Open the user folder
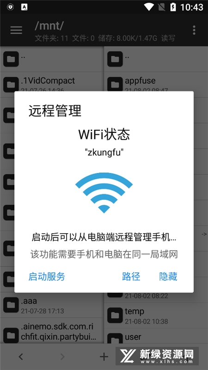208x370 pixels. coord(156,337)
